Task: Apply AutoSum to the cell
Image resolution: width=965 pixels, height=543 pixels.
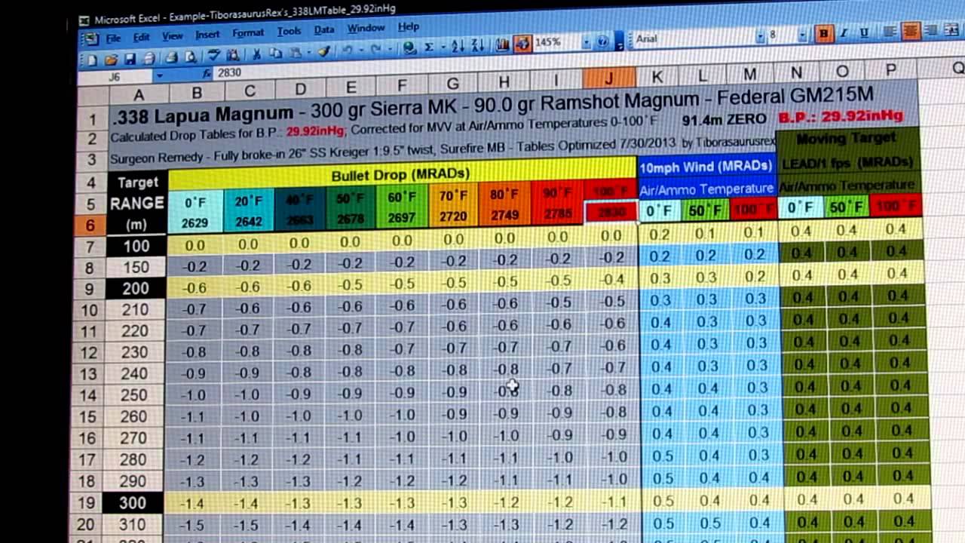Action: coord(429,47)
